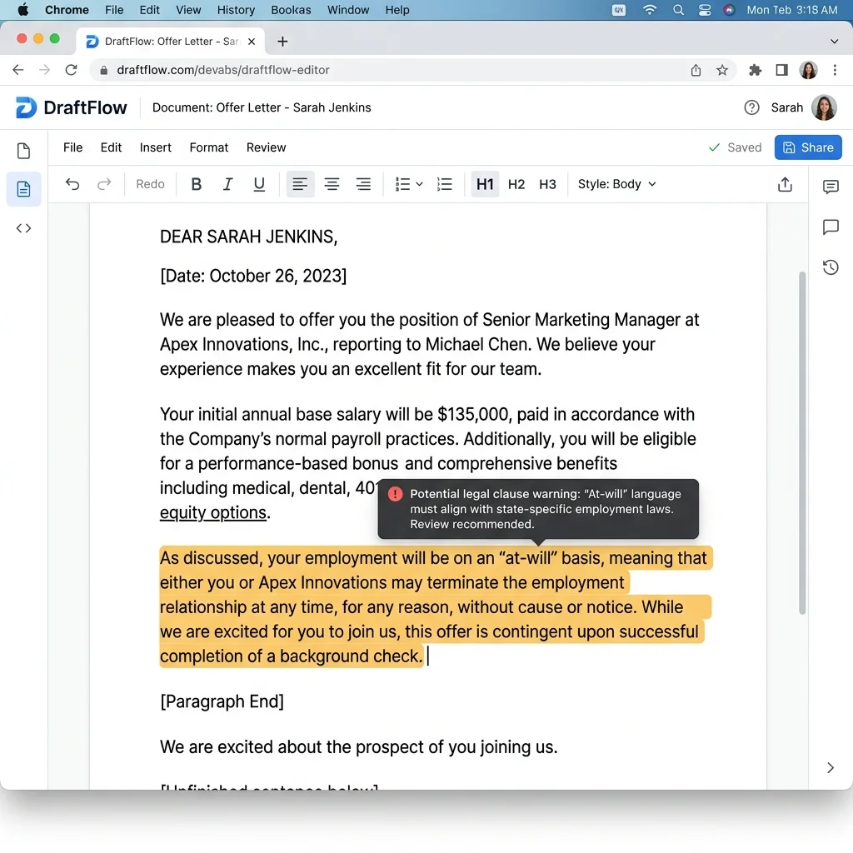
Task: Reload the page
Action: pos(72,70)
